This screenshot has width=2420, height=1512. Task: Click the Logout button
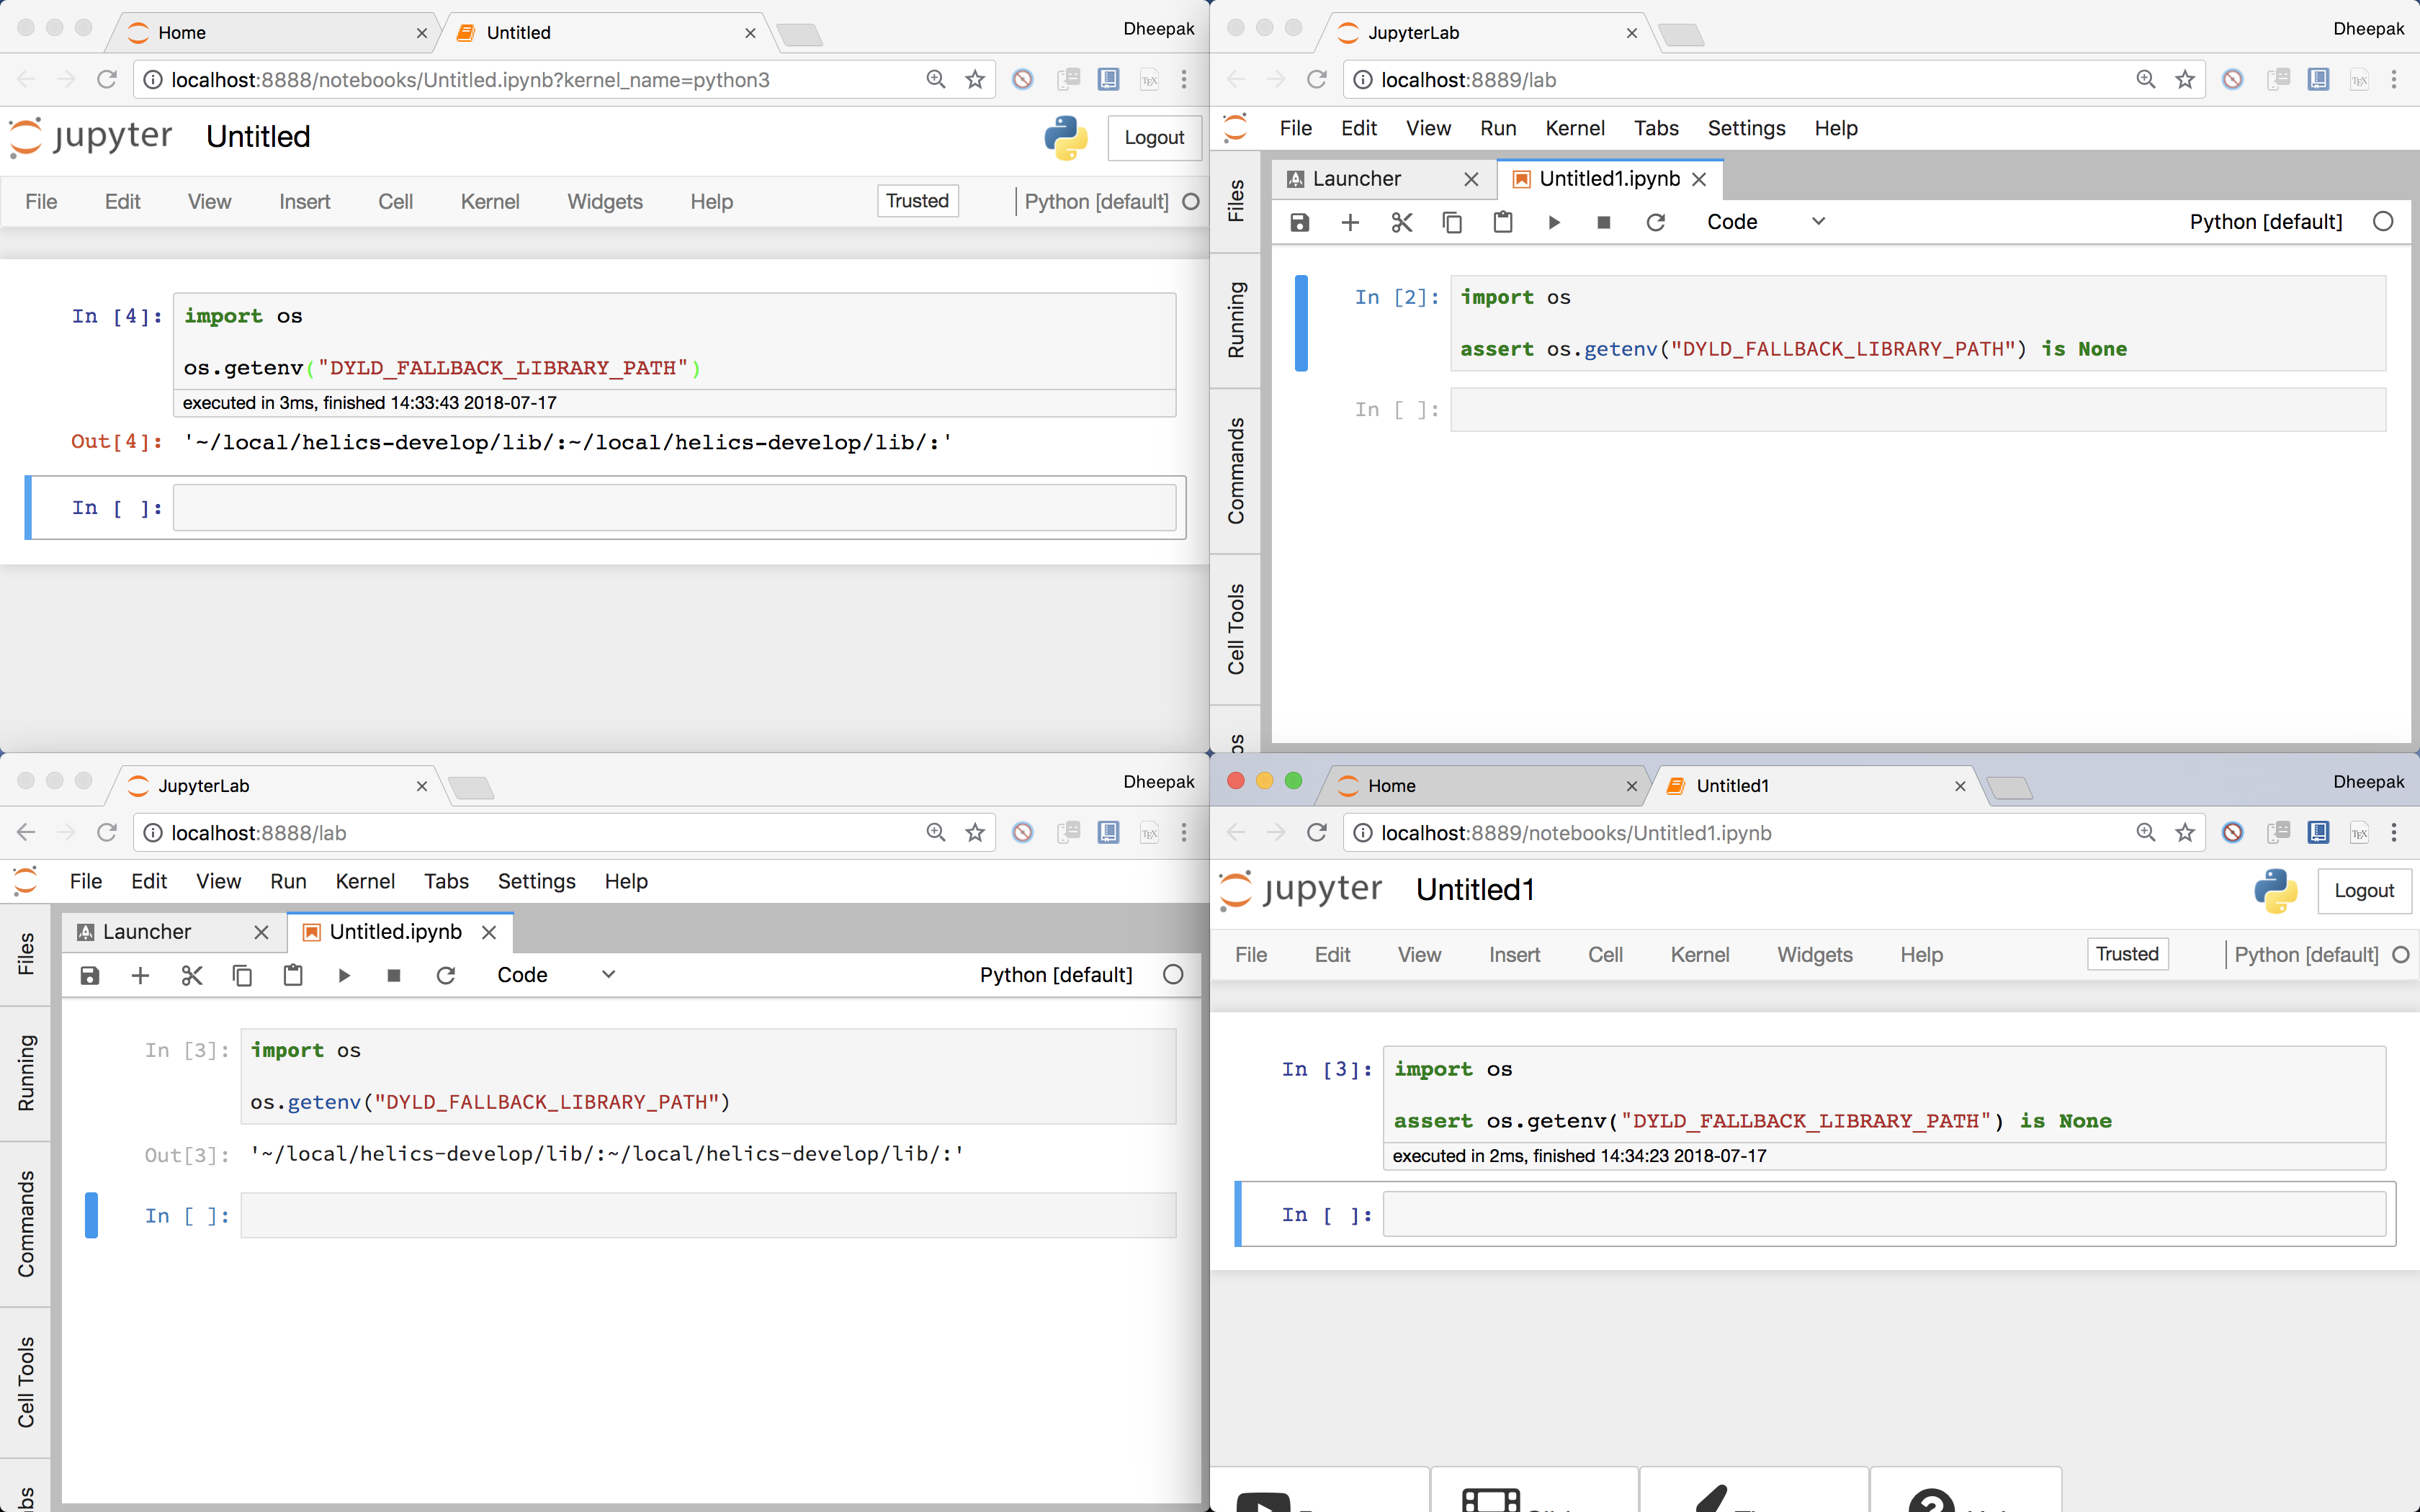tap(1154, 137)
